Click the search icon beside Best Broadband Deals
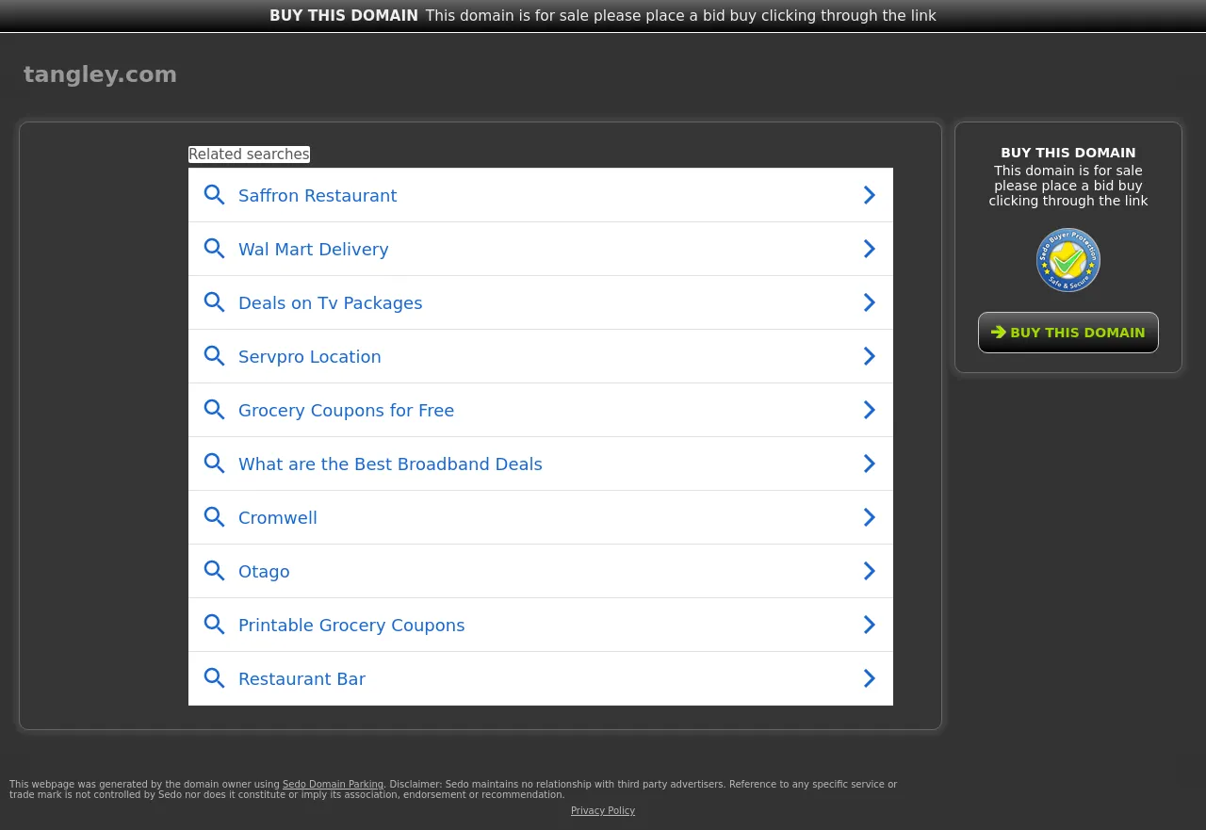1206x830 pixels. pyautogui.click(x=215, y=464)
